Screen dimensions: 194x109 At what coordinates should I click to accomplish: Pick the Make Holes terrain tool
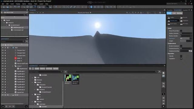(x=173, y=24)
